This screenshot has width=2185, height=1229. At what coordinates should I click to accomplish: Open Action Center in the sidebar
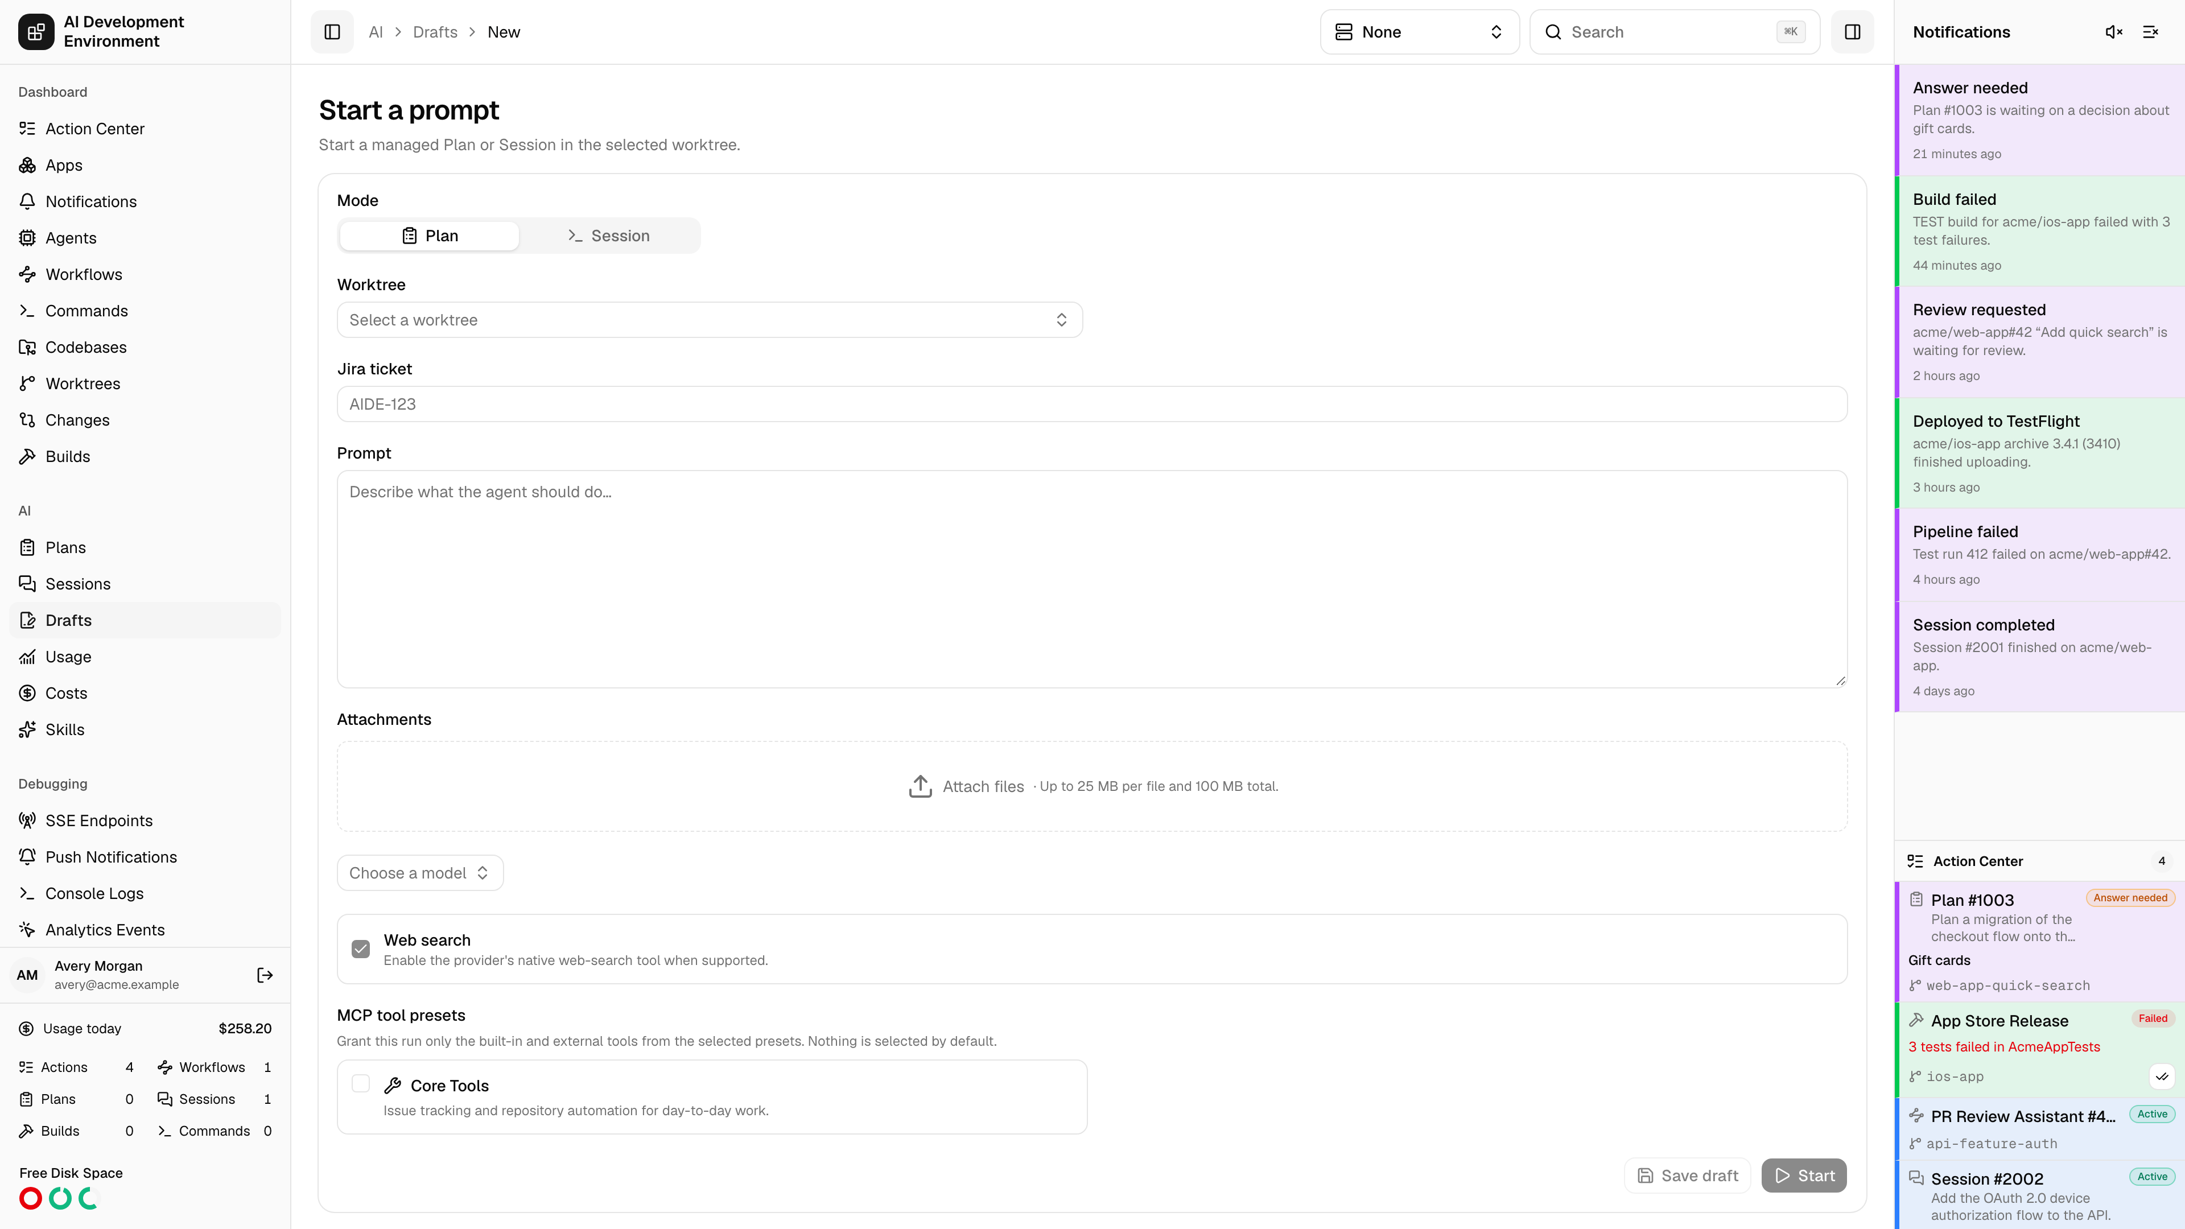pos(145,129)
